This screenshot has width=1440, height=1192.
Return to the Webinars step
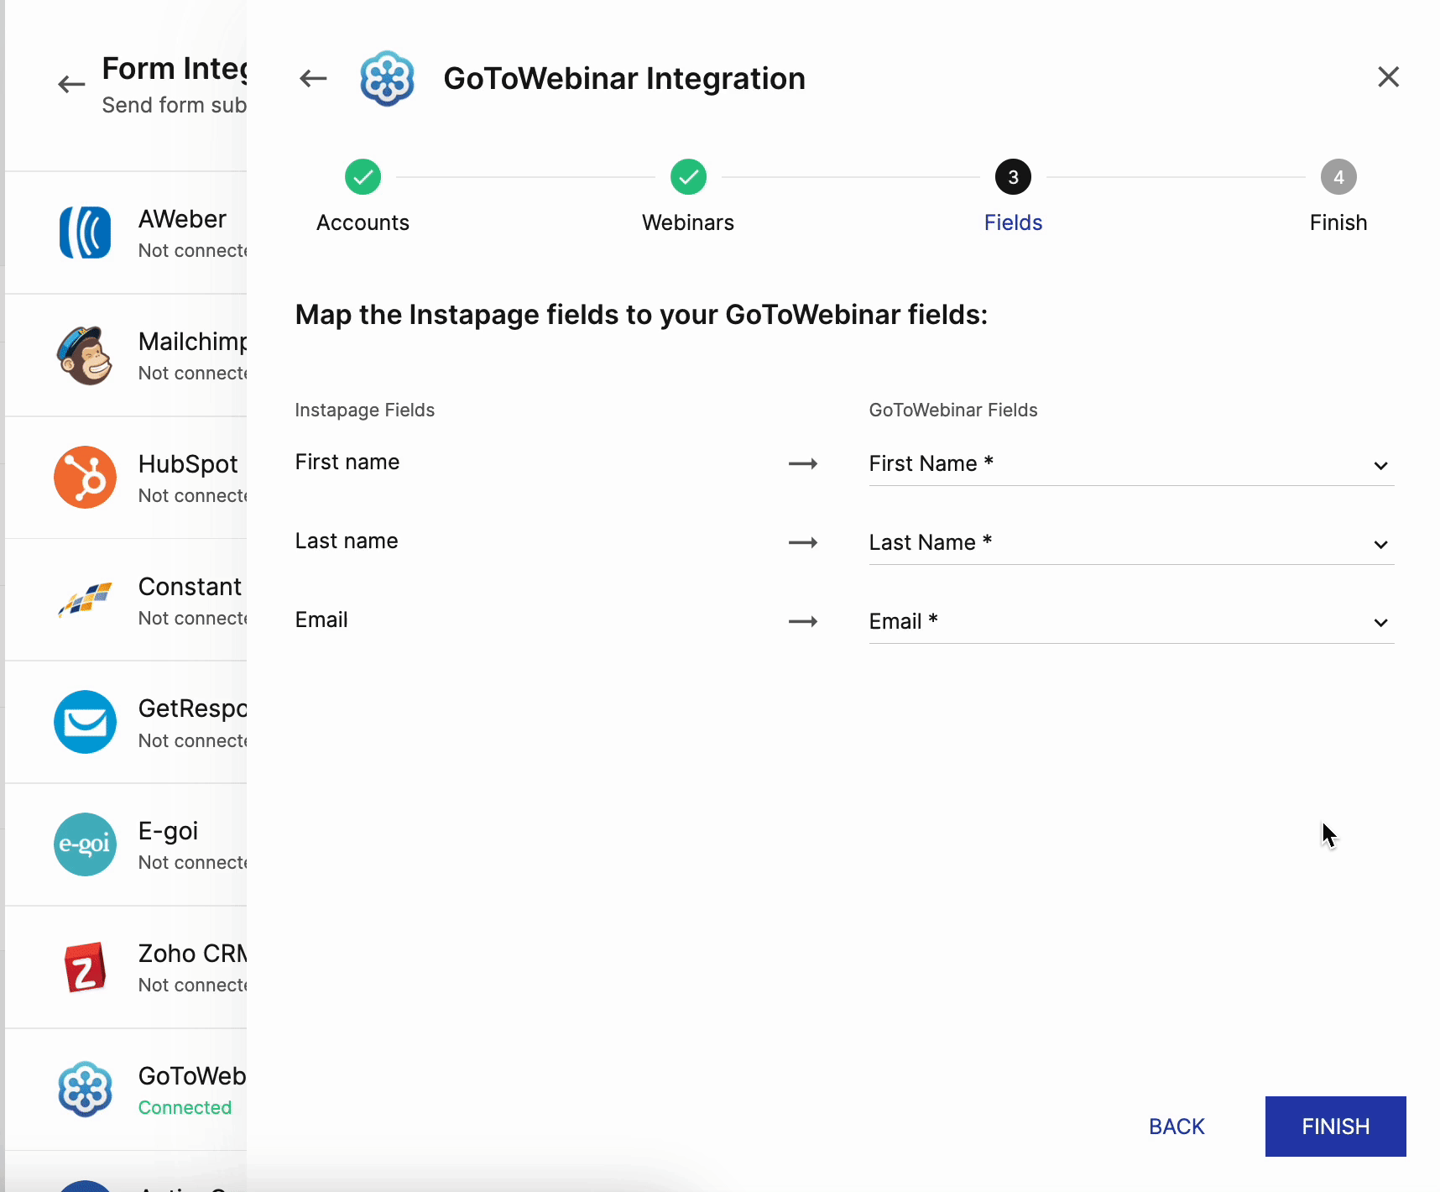[688, 177]
